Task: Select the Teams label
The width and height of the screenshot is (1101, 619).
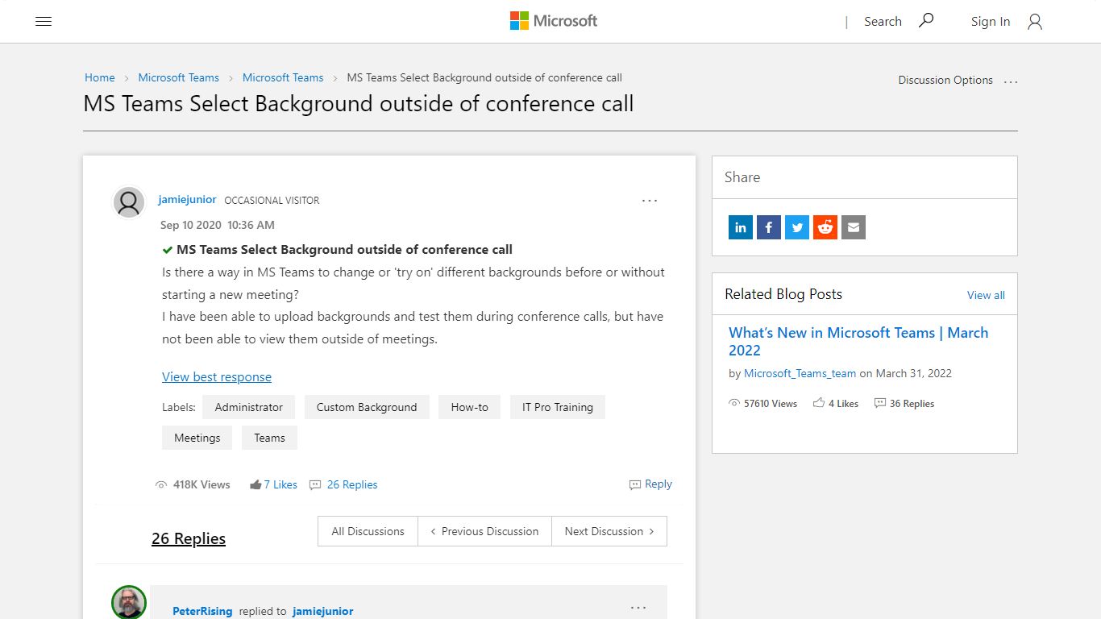Action: [x=269, y=438]
